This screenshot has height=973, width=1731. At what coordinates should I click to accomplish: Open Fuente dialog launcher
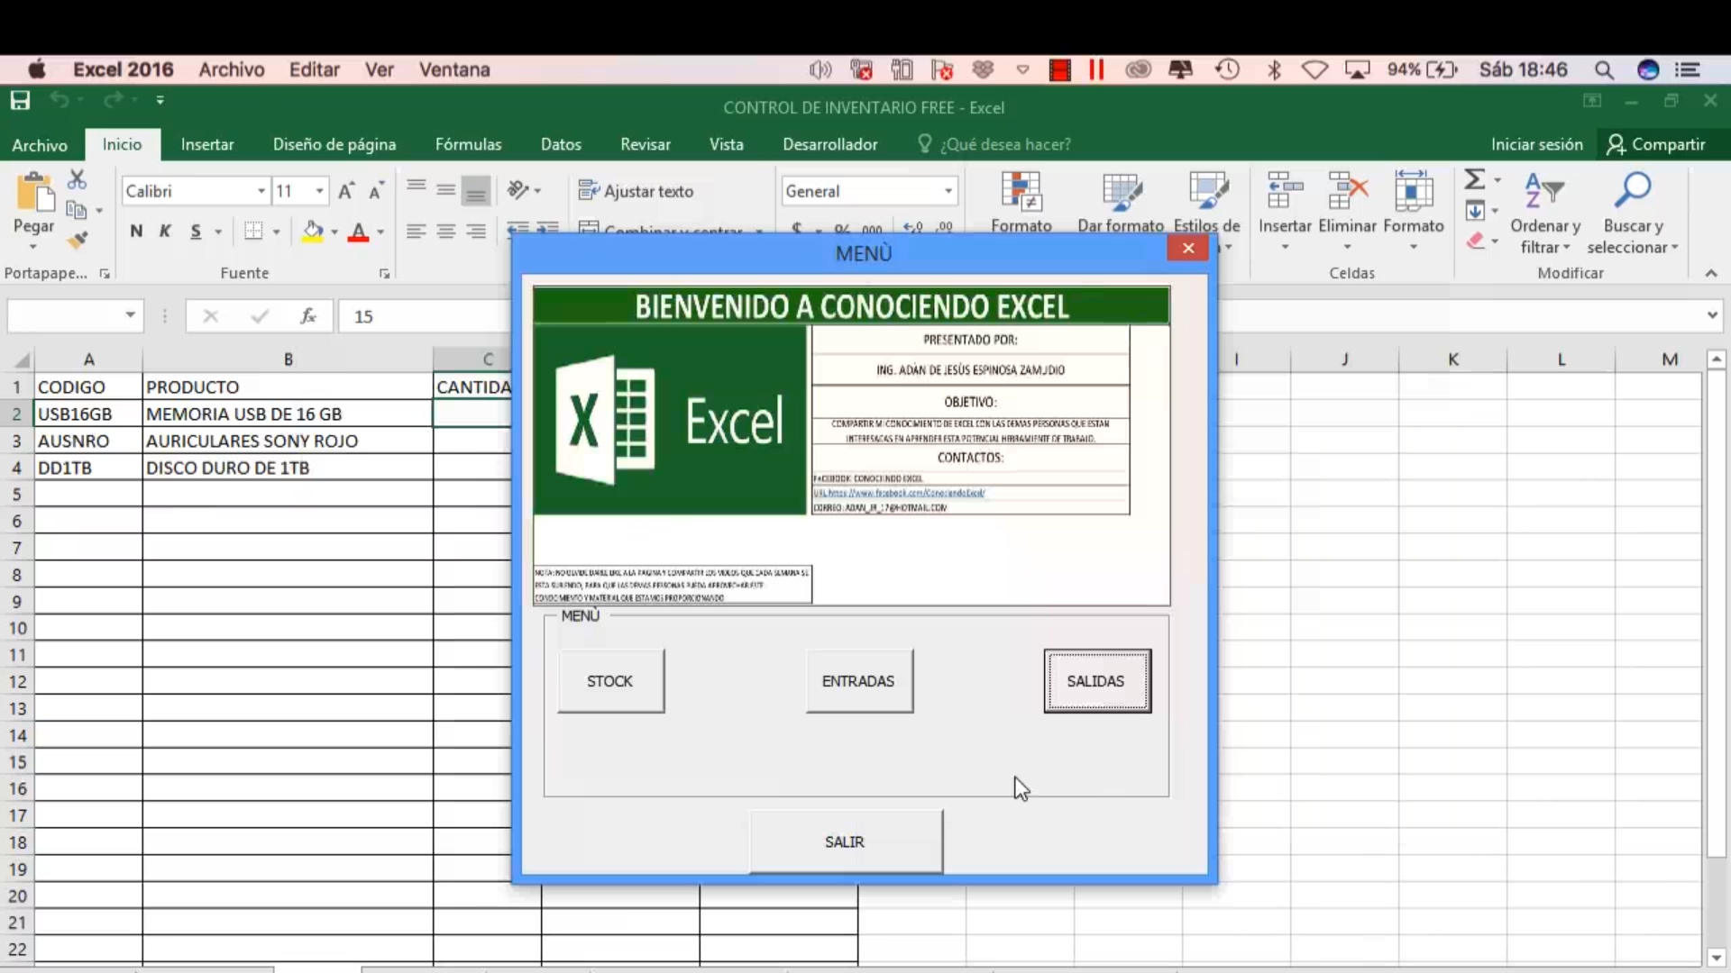pyautogui.click(x=384, y=274)
